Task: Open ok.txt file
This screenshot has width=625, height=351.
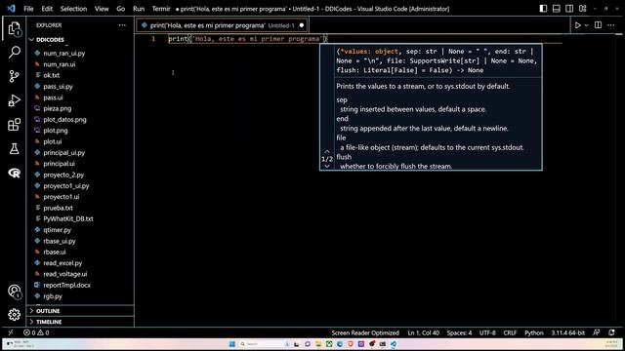Action: pyautogui.click(x=52, y=75)
